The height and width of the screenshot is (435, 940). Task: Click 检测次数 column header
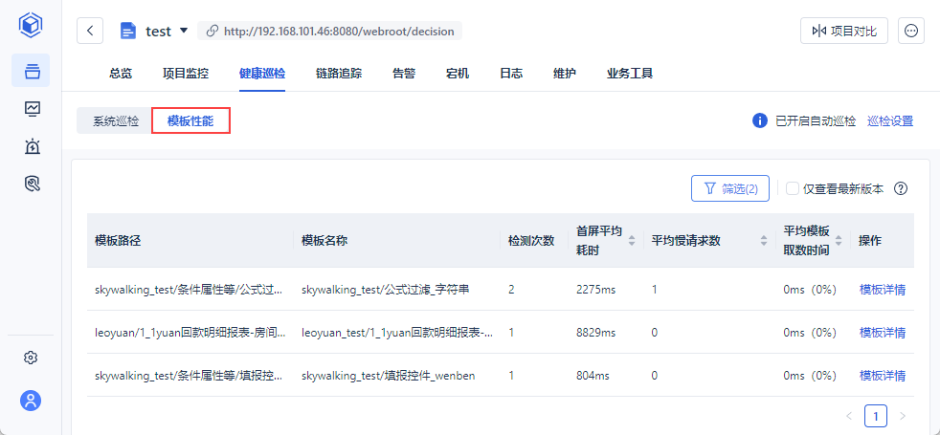tap(531, 241)
